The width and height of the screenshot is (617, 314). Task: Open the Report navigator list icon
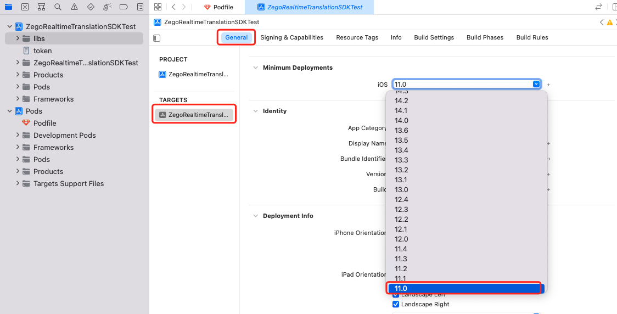[139, 7]
